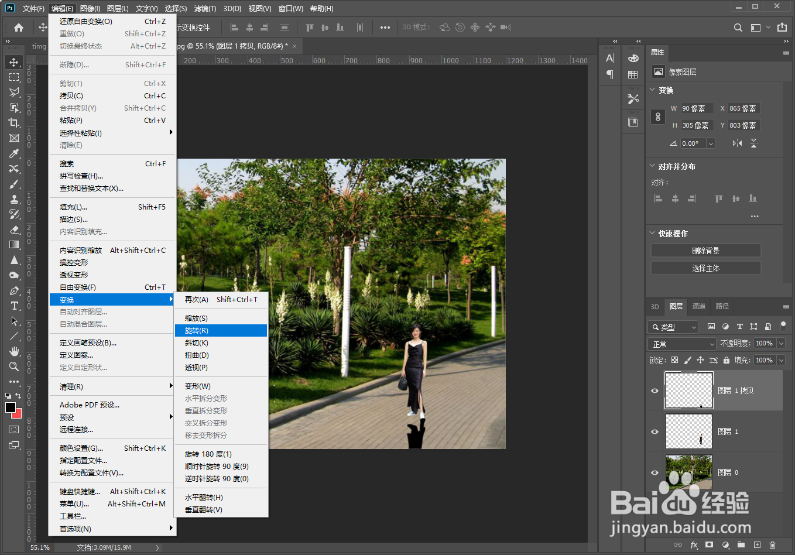Switch to the 通道 tab
Image resolution: width=795 pixels, height=555 pixels.
(x=699, y=306)
